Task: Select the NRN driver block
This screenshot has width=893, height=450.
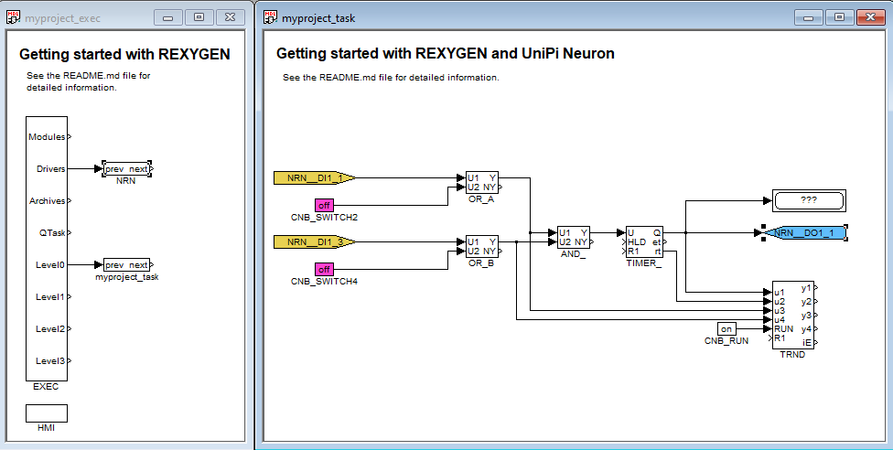Action: [x=126, y=169]
